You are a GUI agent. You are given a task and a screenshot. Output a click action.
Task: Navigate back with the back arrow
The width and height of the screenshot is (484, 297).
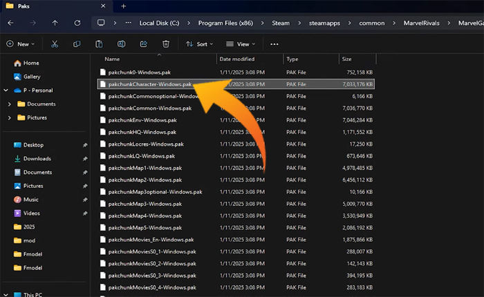(x=11, y=22)
